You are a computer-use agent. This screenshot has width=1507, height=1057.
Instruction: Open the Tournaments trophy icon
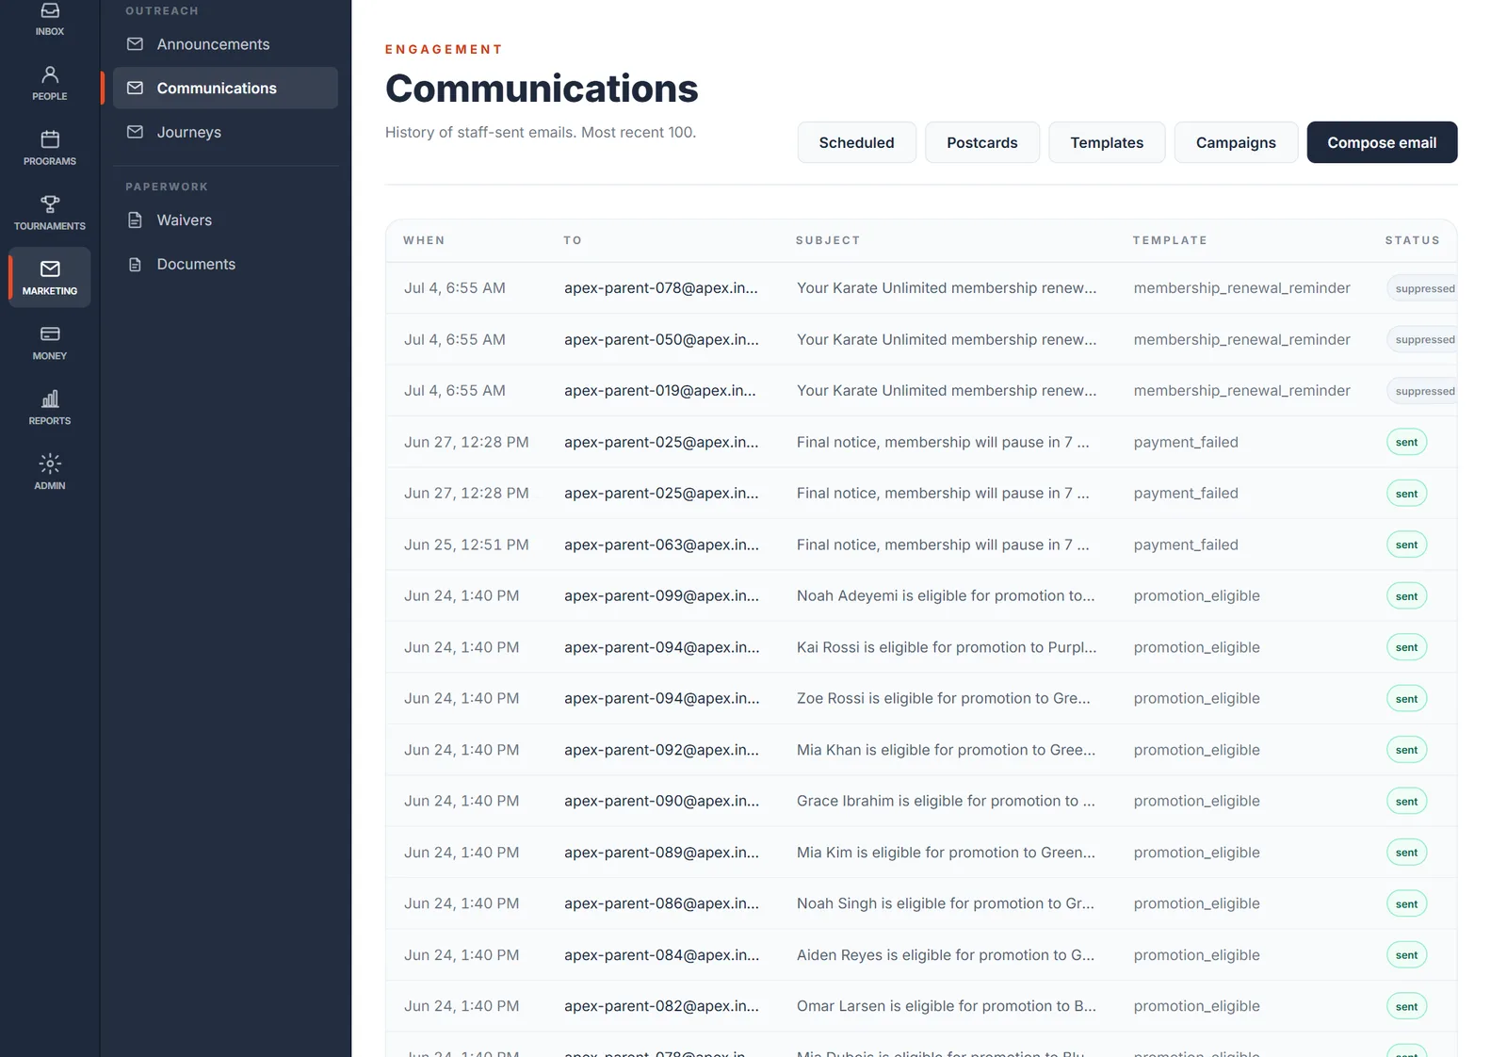(x=50, y=204)
